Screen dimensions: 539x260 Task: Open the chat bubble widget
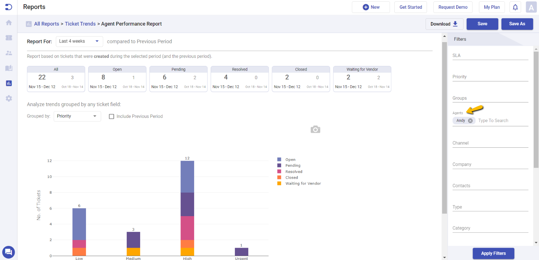(x=8, y=252)
